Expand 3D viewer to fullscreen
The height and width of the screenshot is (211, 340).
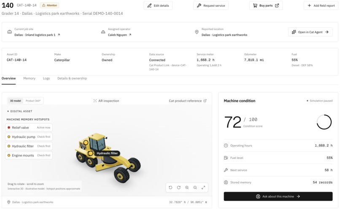(203, 188)
